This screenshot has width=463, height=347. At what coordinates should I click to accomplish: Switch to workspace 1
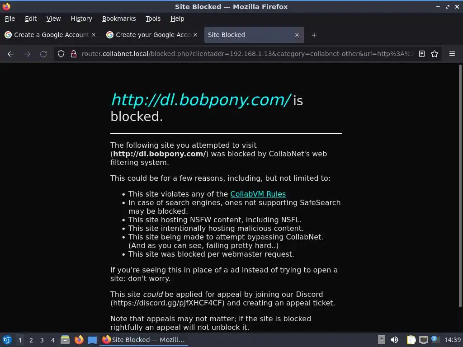tap(20, 340)
